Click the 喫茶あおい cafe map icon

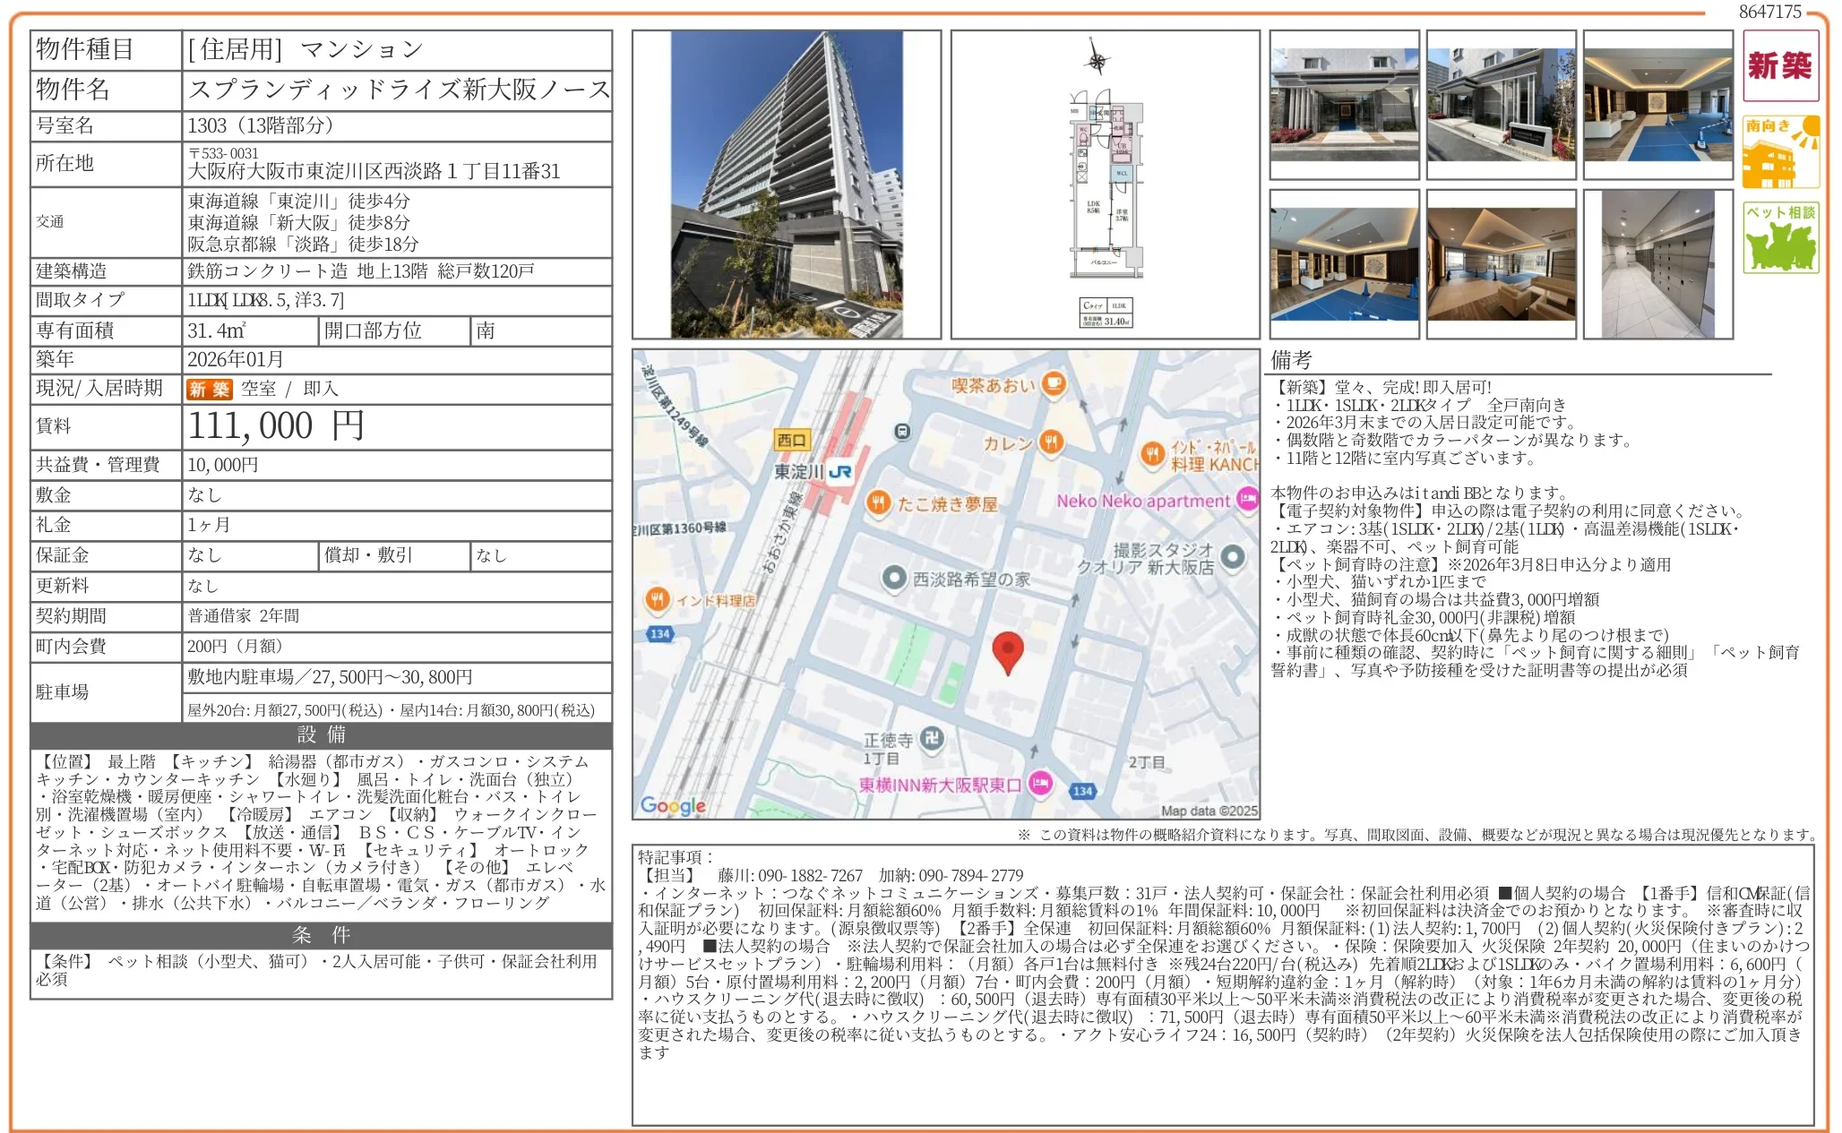[1054, 385]
